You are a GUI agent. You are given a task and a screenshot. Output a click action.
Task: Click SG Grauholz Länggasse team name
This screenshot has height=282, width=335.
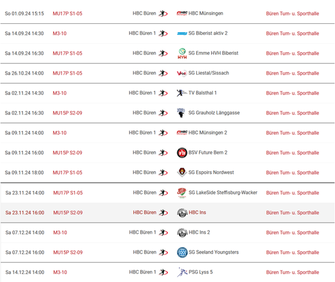pos(214,113)
